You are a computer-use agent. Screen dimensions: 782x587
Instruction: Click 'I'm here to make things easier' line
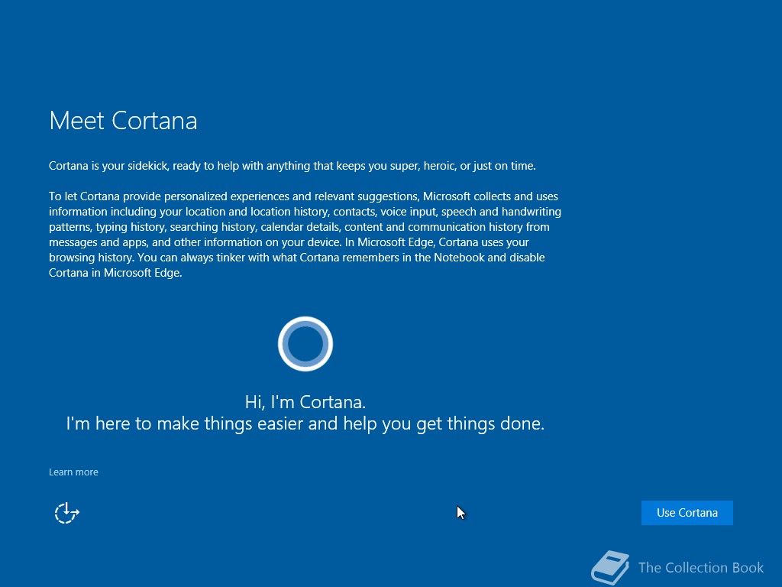[305, 423]
